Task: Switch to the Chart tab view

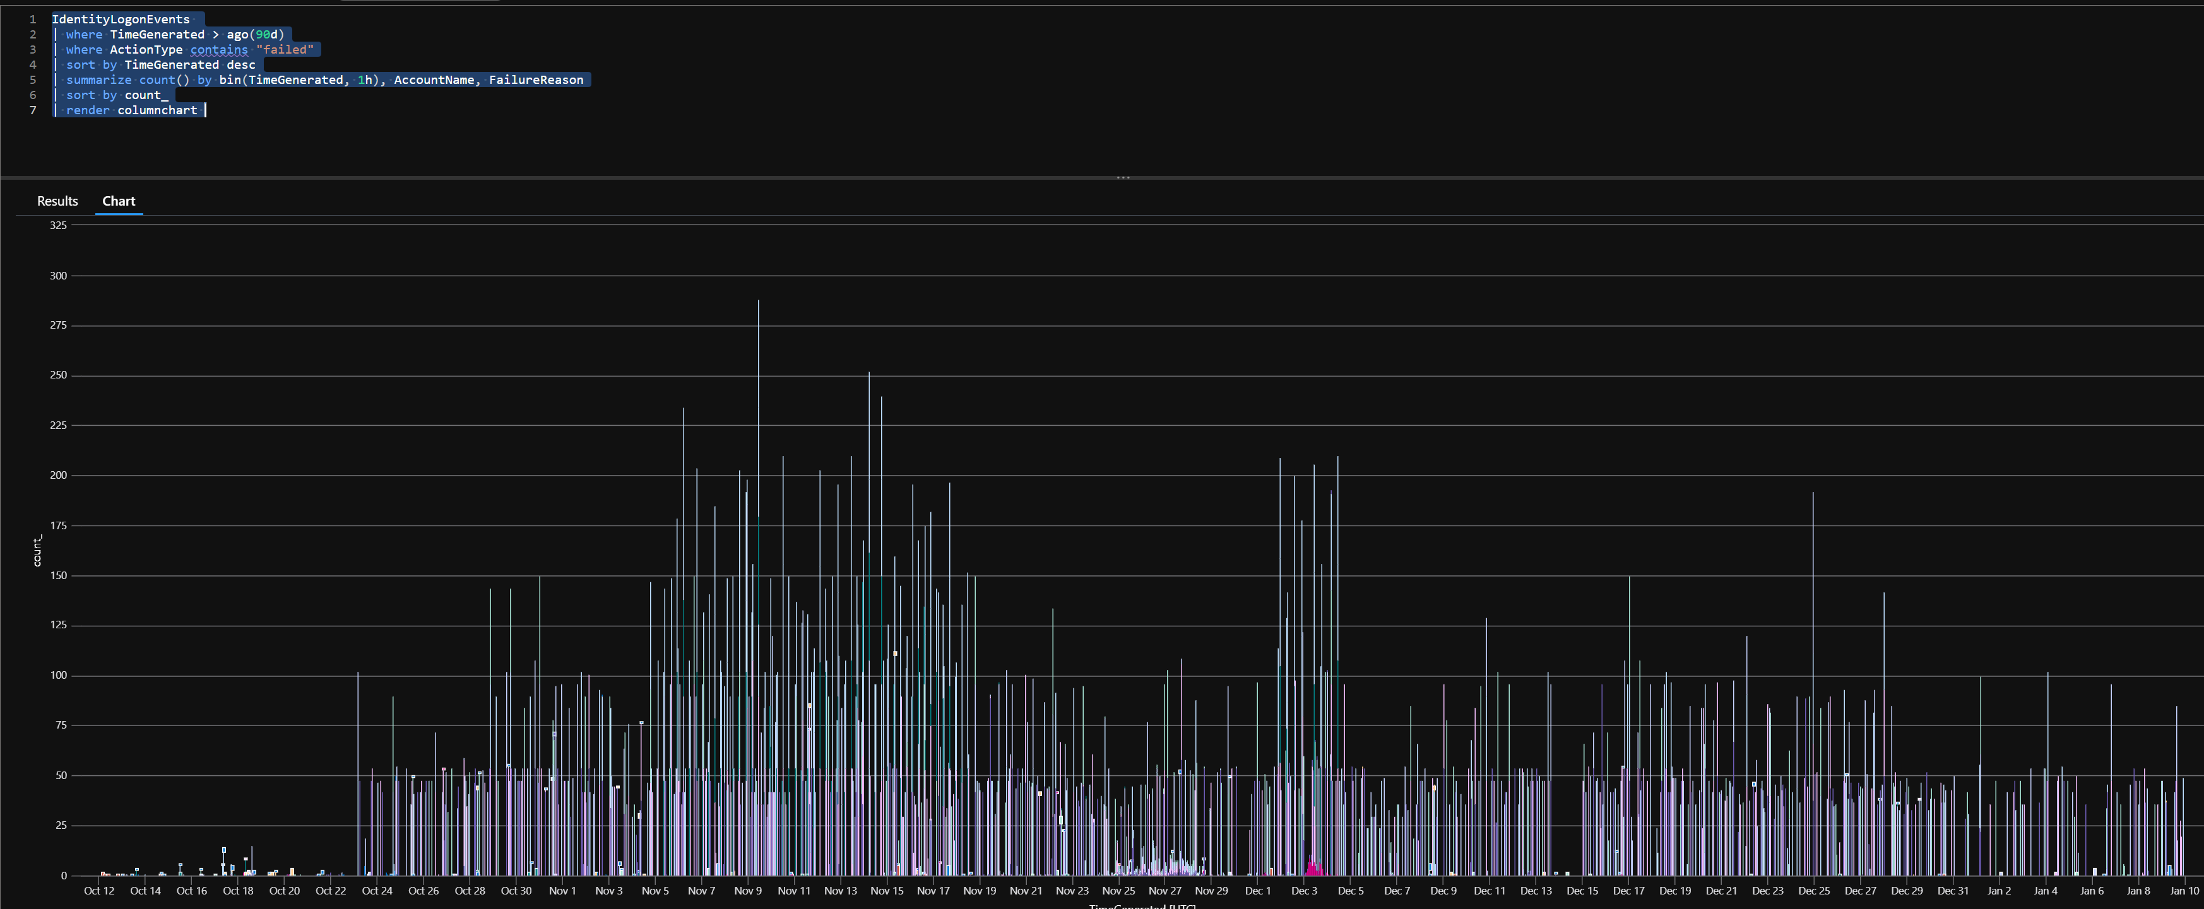Action: tap(118, 201)
